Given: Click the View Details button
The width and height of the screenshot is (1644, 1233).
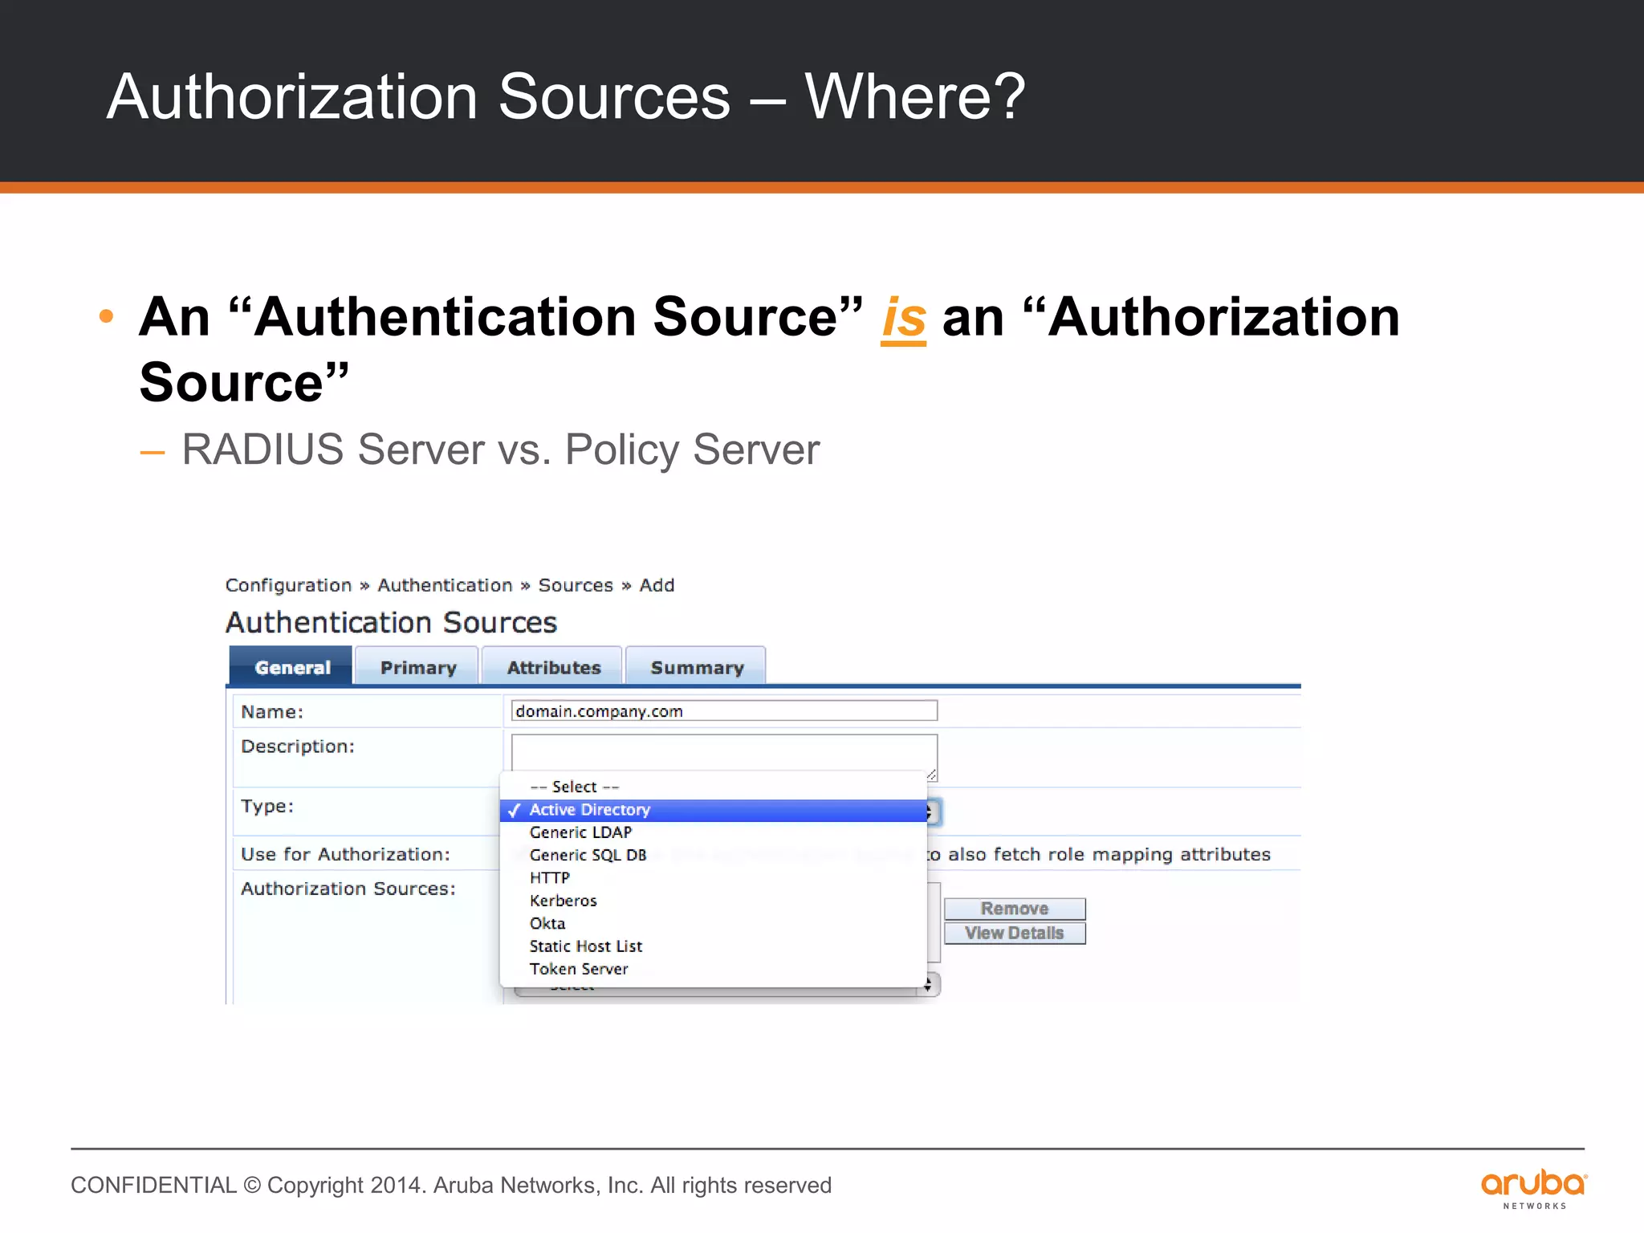Looking at the screenshot, I should pos(1015,933).
